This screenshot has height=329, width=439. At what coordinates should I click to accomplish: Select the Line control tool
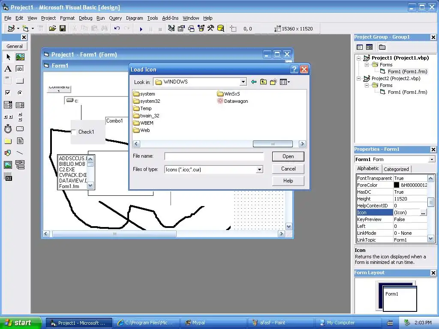20,153
